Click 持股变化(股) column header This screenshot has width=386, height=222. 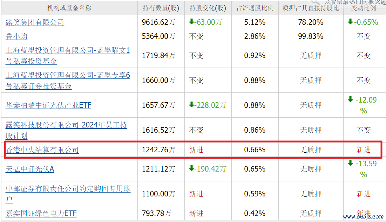click(208, 8)
